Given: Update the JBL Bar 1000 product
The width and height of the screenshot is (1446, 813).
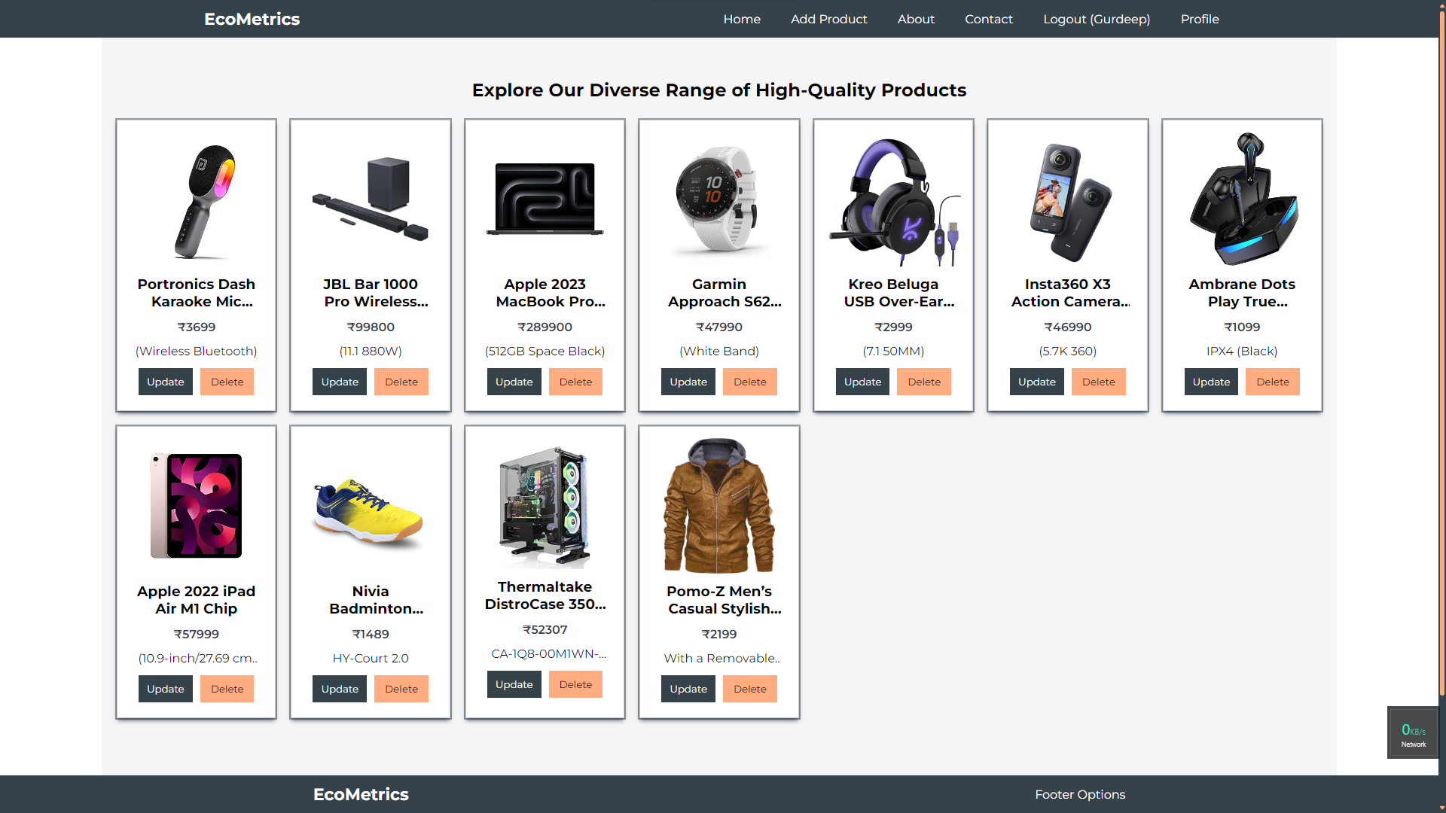Looking at the screenshot, I should (340, 382).
